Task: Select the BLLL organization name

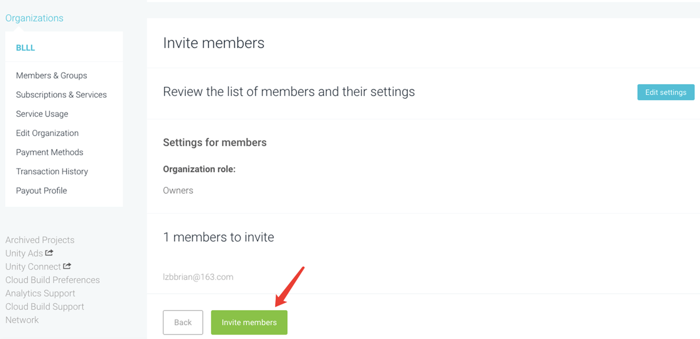Action: click(x=26, y=48)
